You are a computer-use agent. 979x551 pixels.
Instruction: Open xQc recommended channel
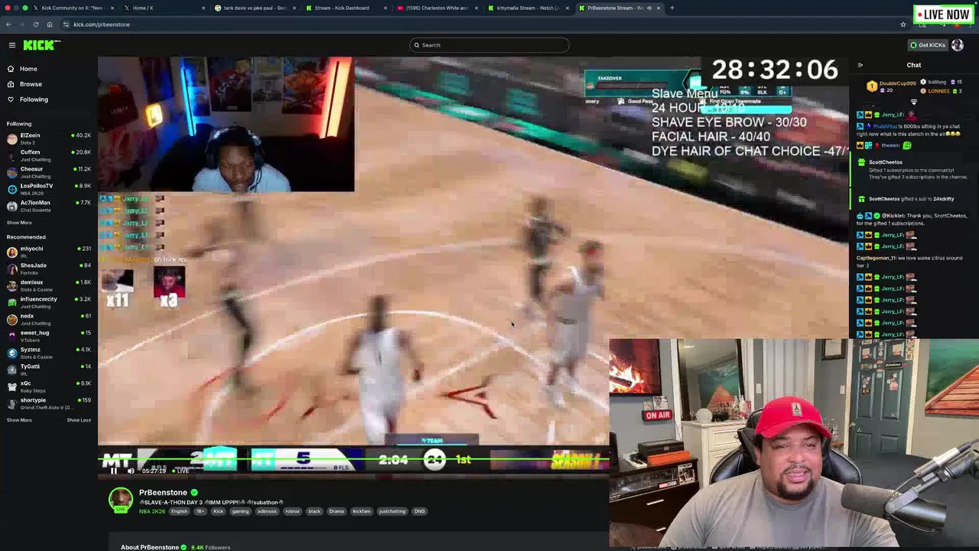[49, 386]
